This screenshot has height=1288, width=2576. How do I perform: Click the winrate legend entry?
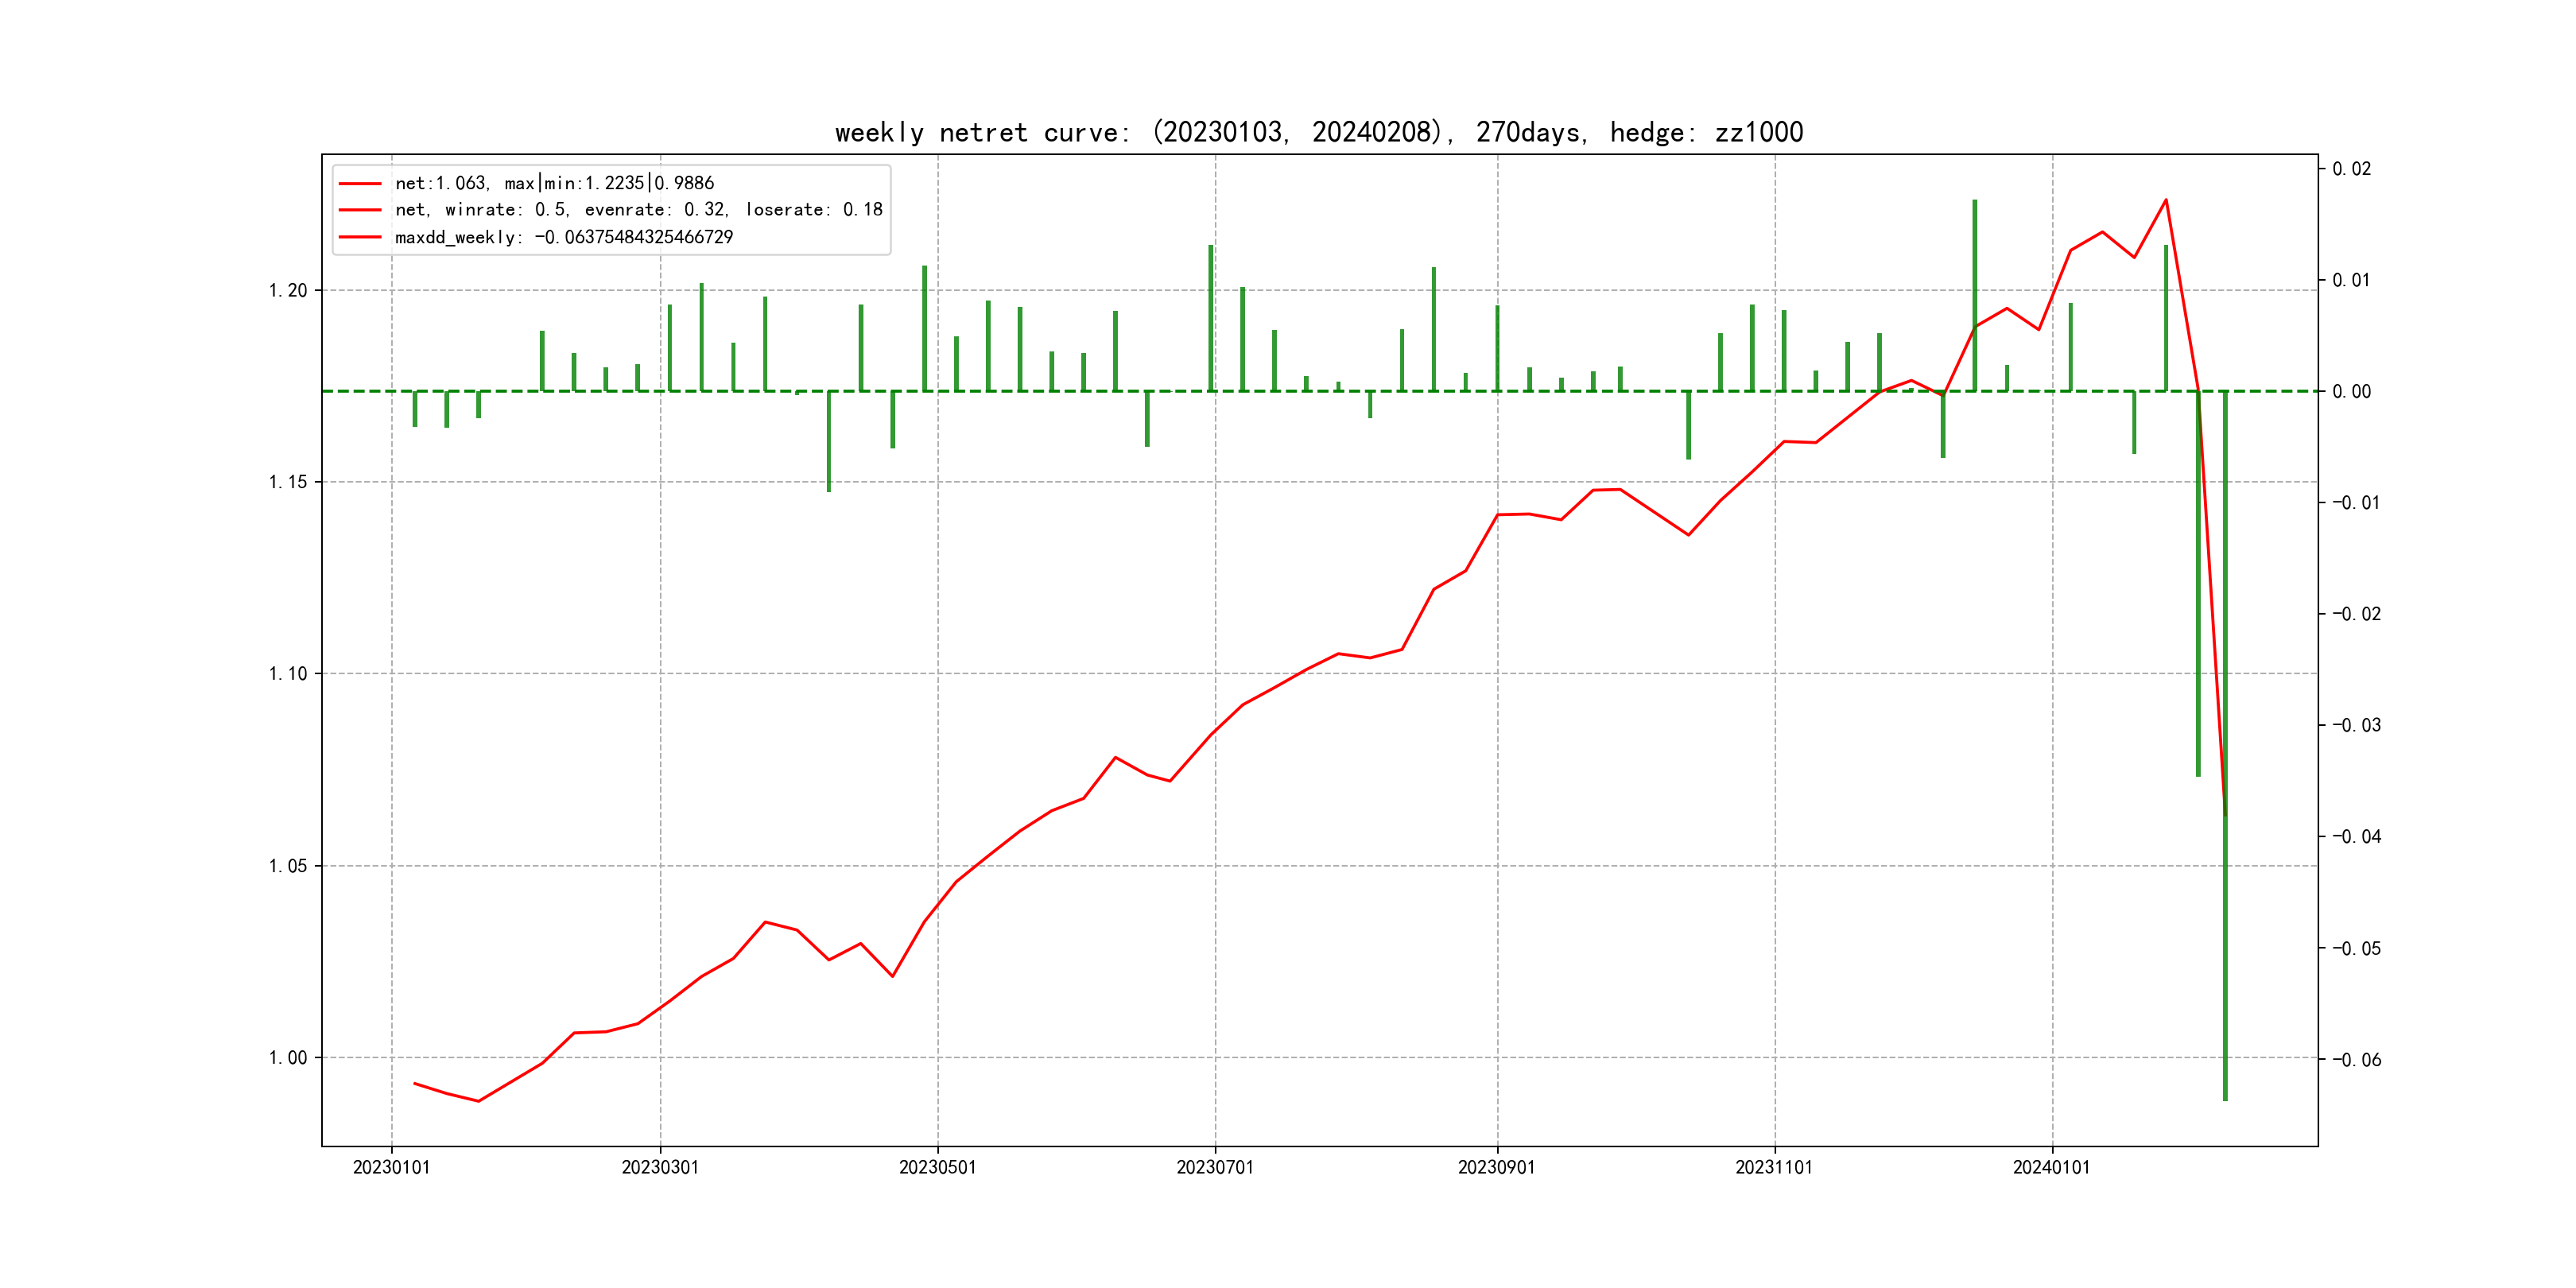click(x=638, y=210)
